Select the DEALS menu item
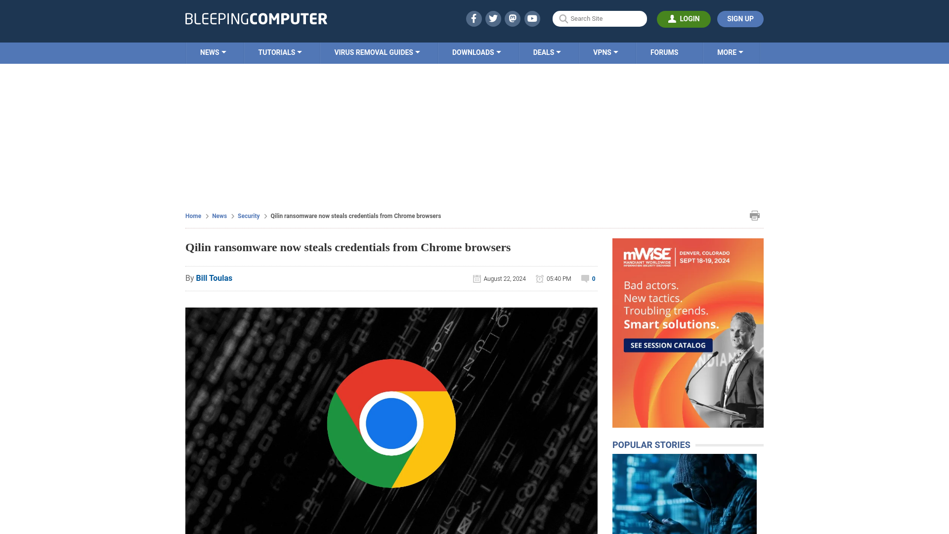The height and width of the screenshot is (534, 949). (x=547, y=52)
